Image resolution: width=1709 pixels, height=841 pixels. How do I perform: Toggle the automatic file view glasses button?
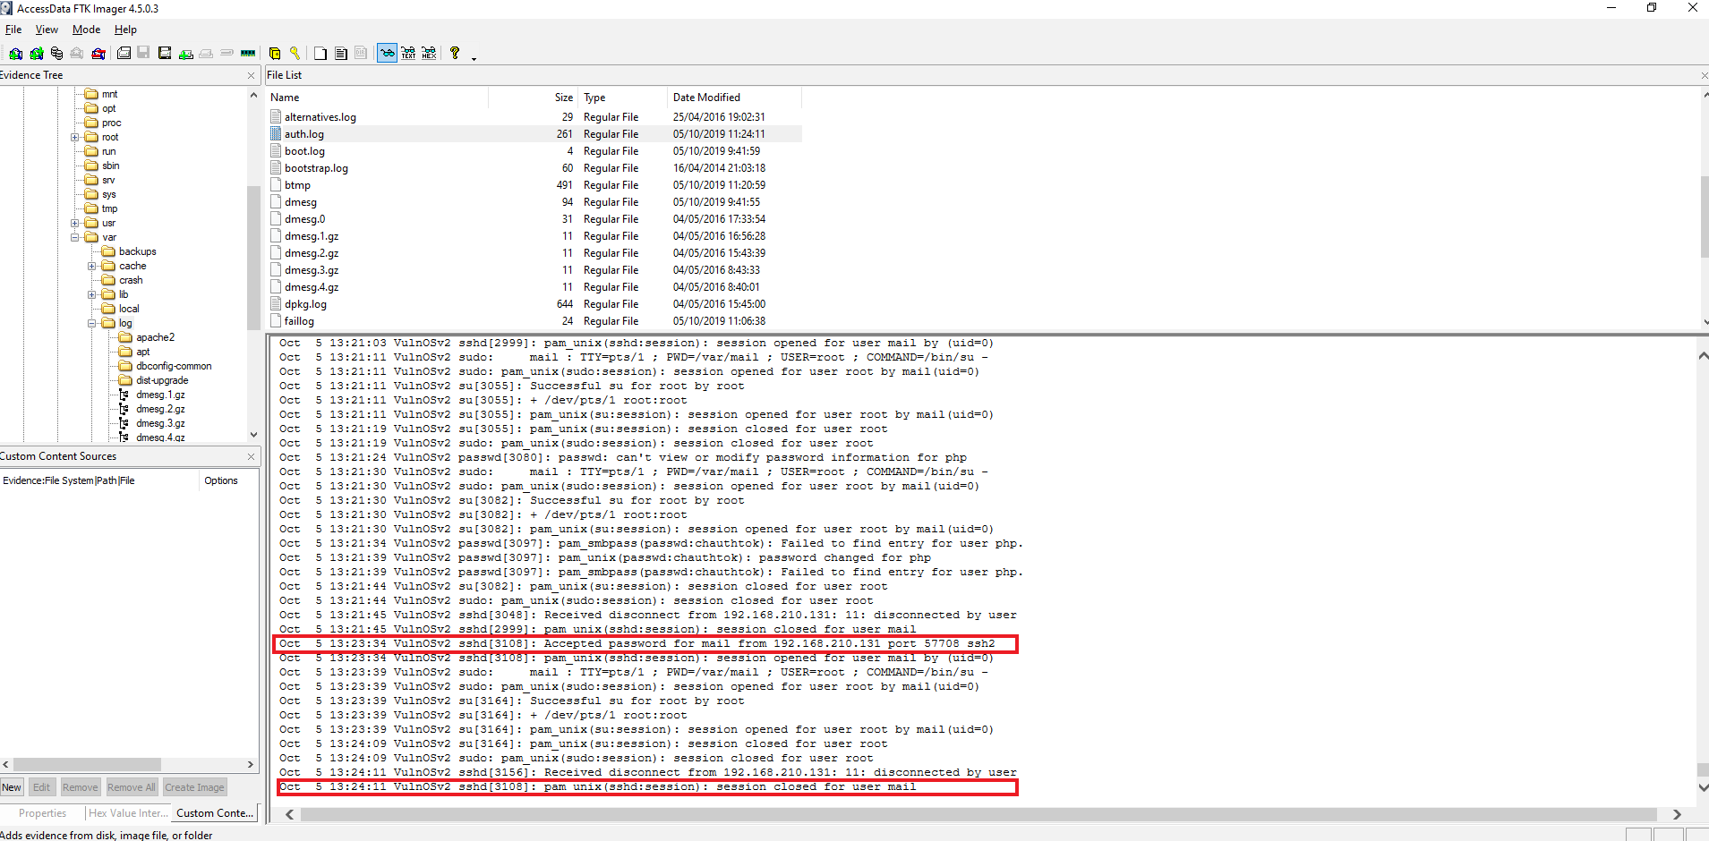387,54
